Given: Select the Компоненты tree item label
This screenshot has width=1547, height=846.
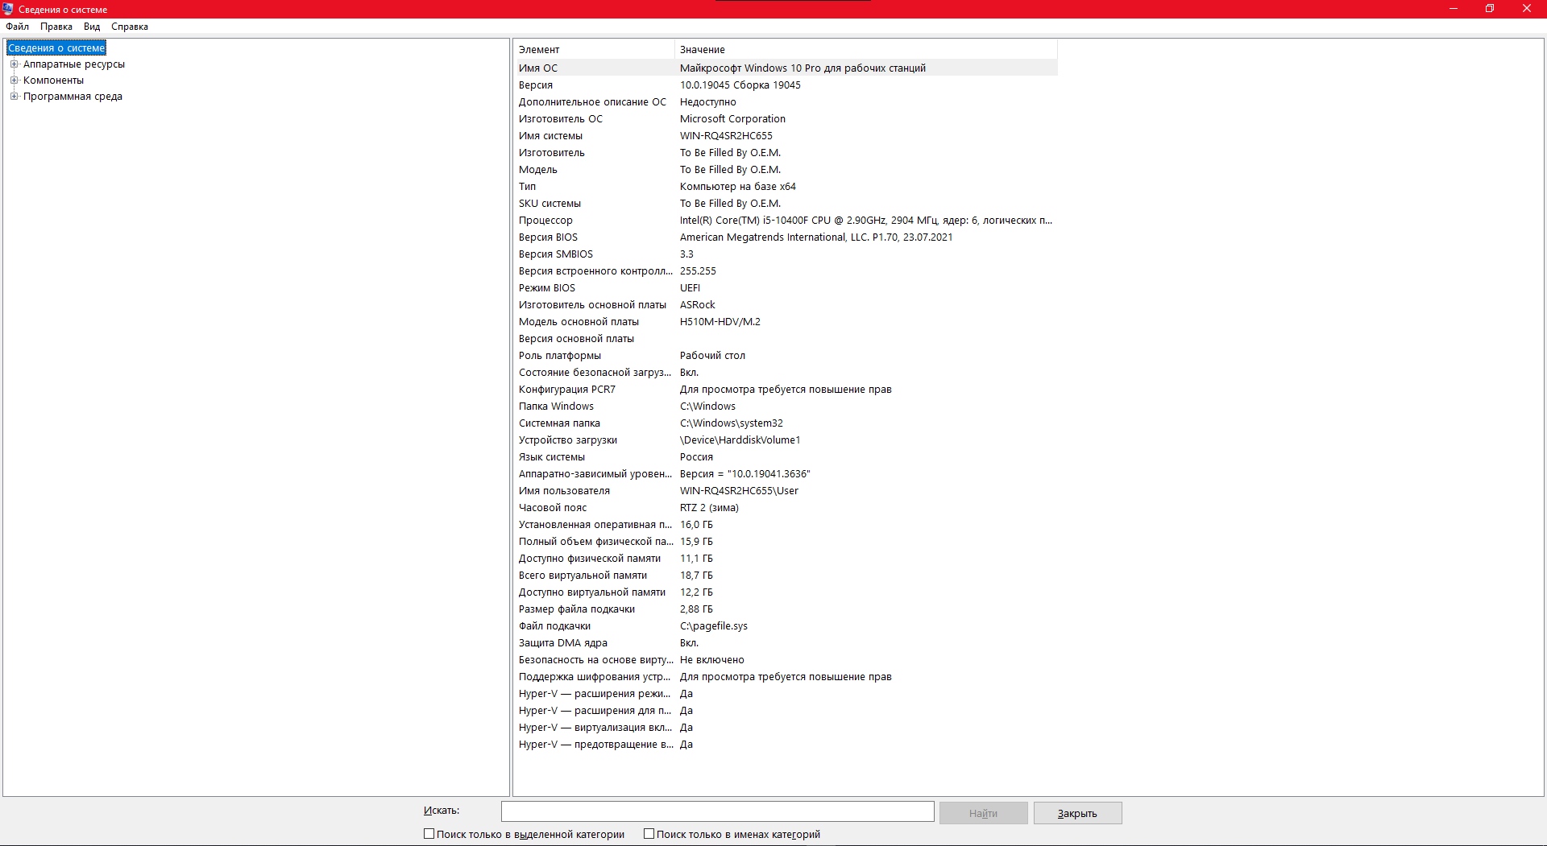Looking at the screenshot, I should [x=53, y=80].
